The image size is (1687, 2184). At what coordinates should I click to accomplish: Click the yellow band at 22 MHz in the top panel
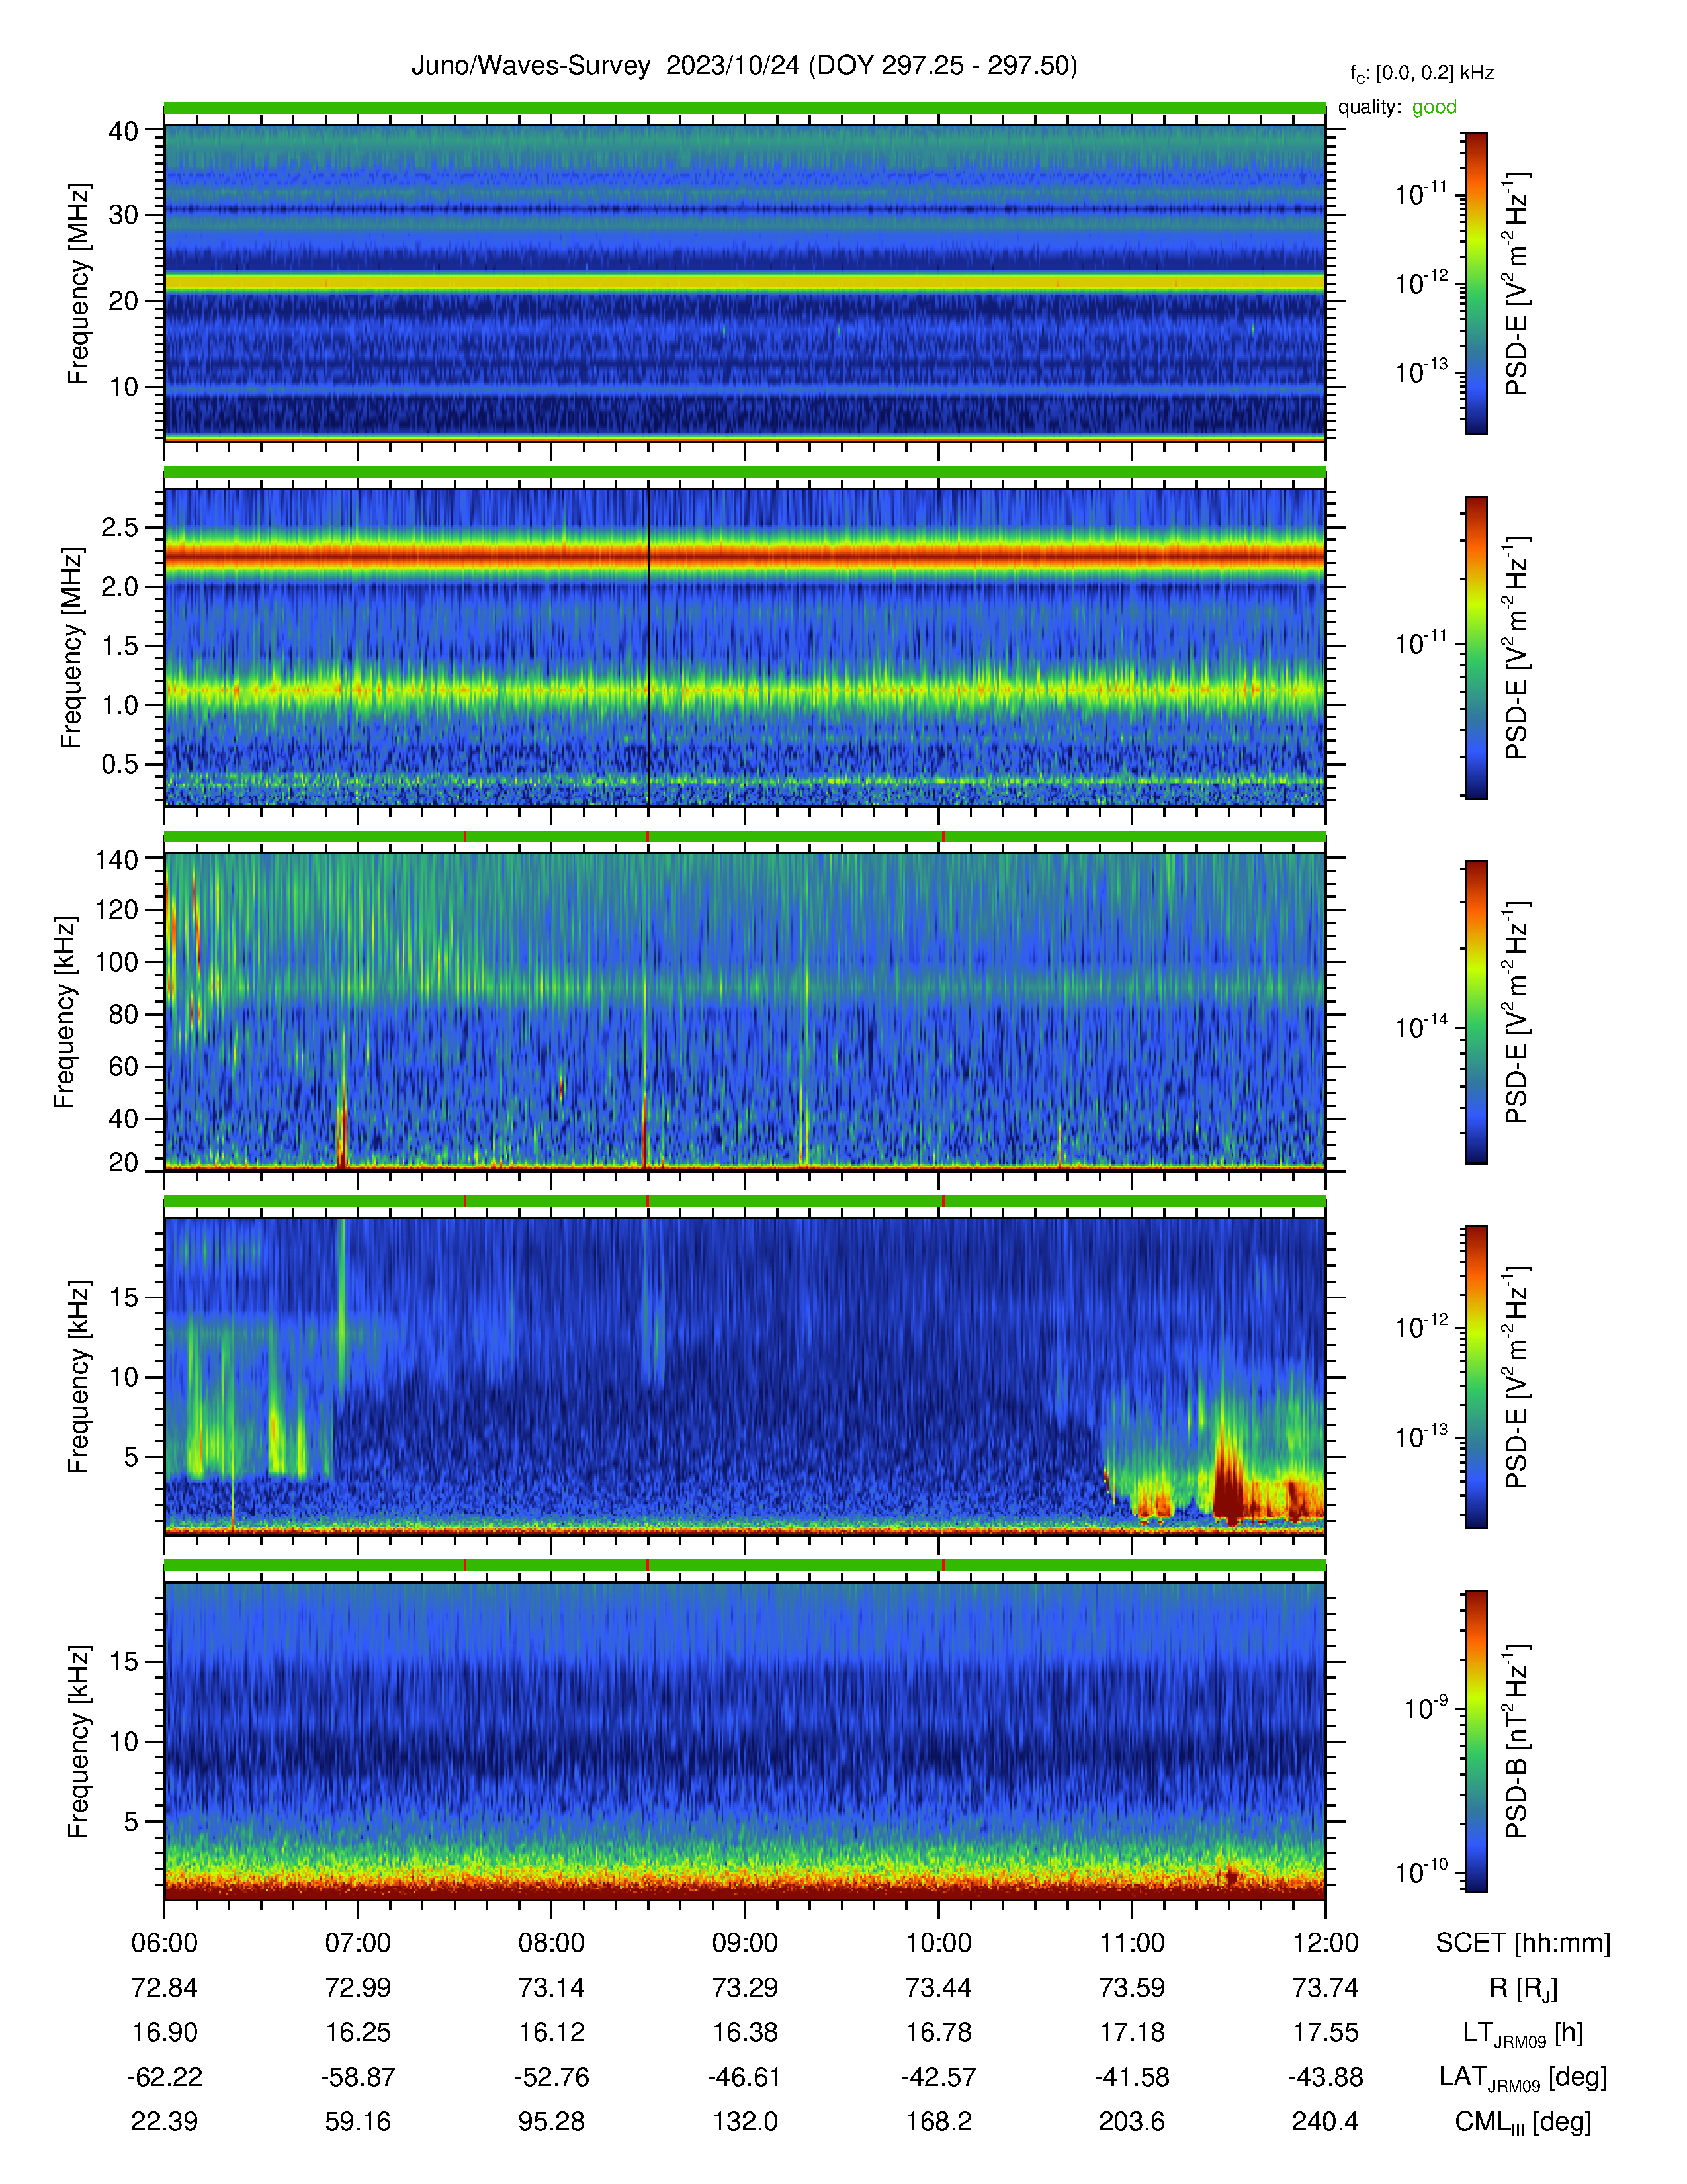point(744,283)
